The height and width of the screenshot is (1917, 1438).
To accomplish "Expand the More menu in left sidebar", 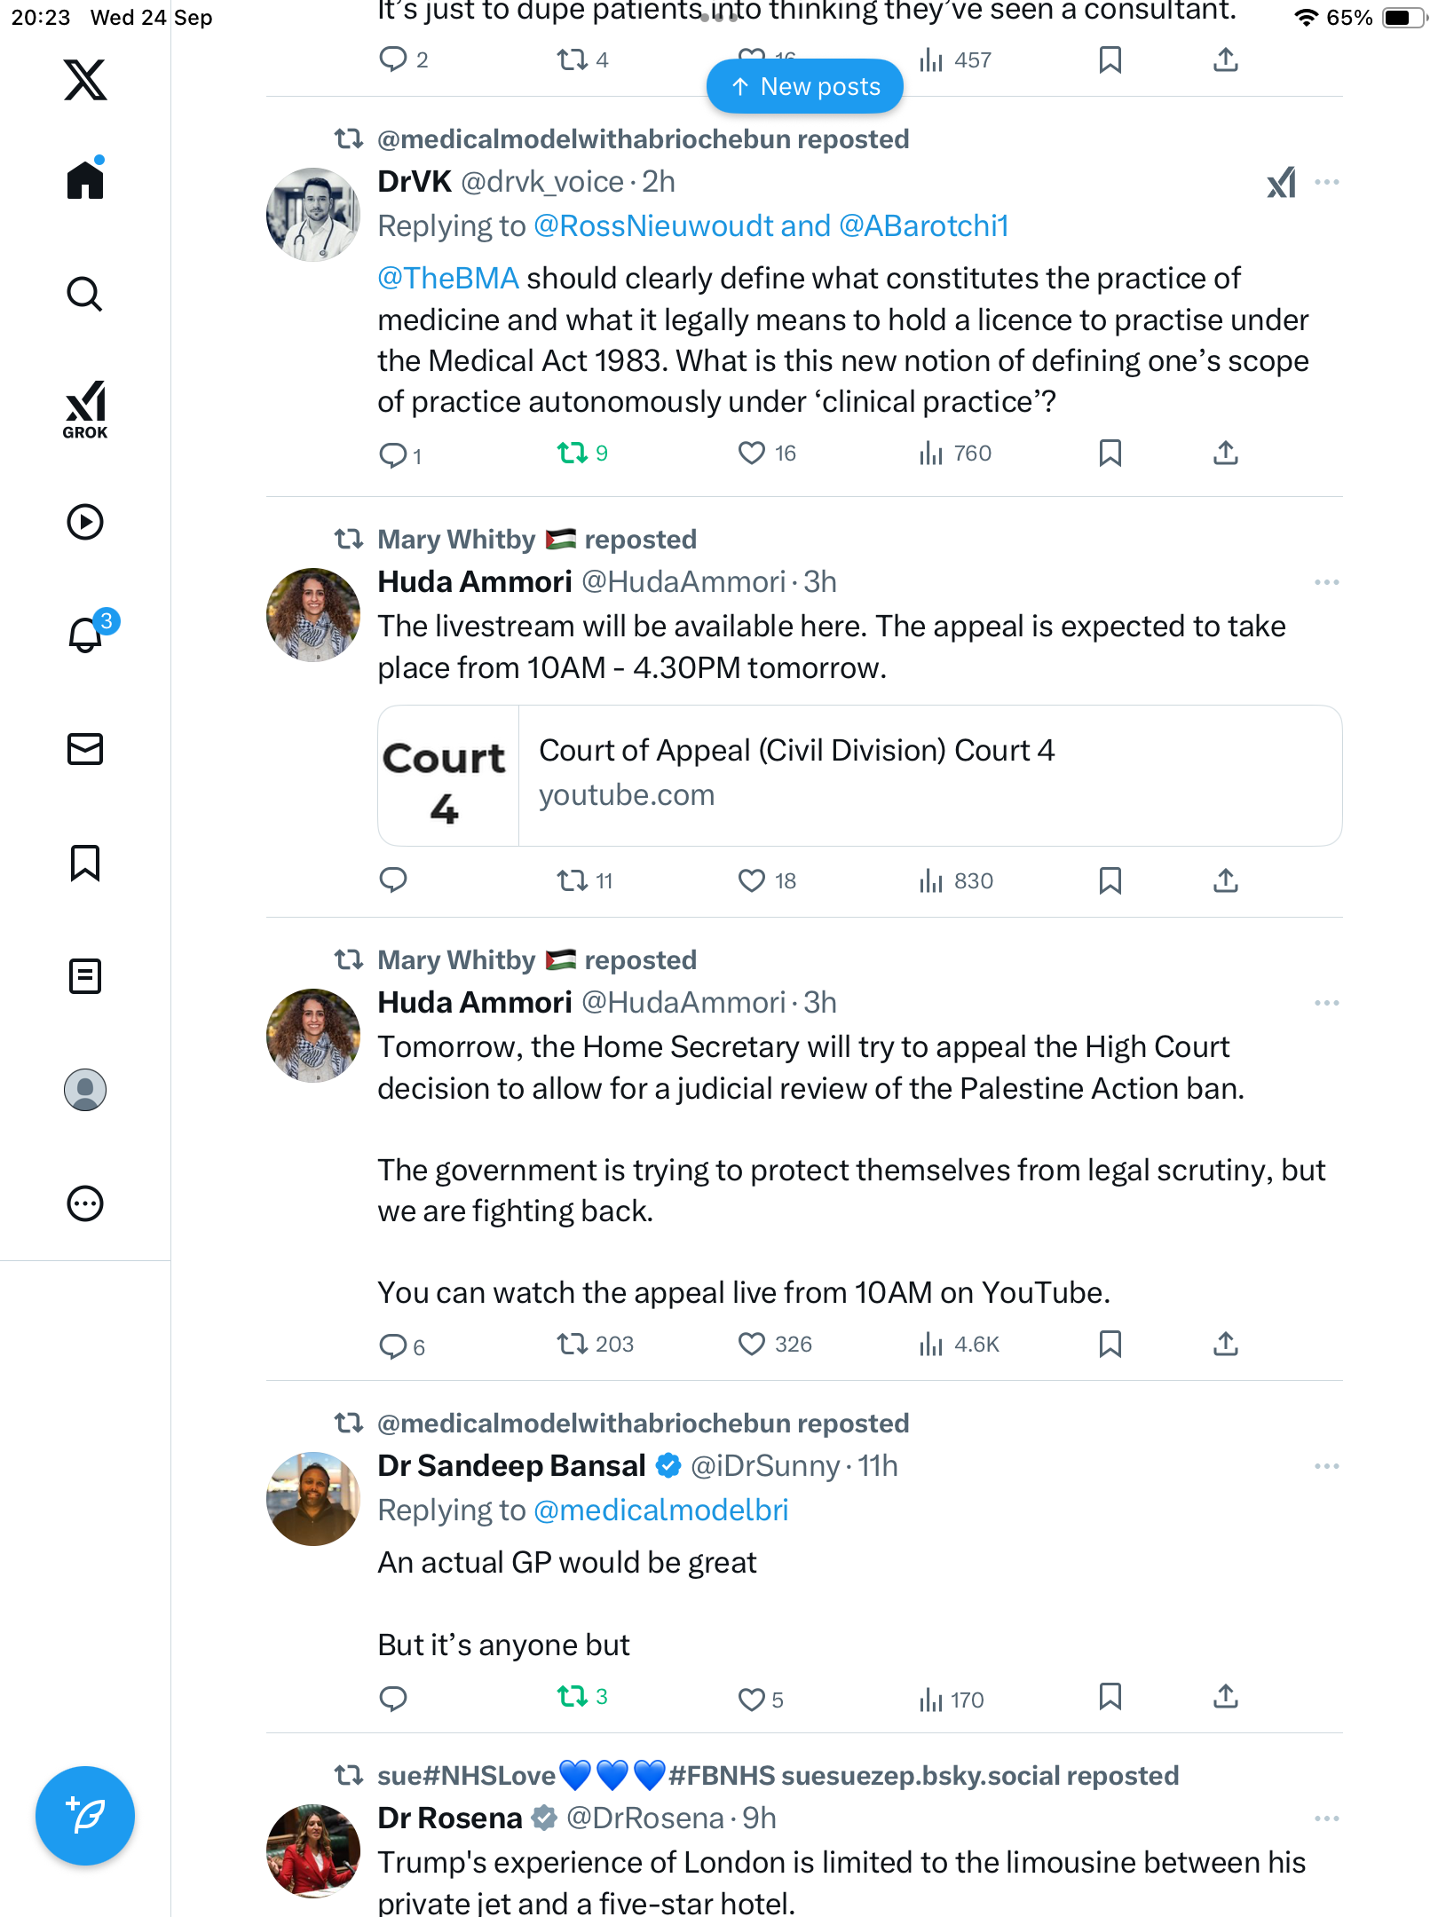I will 85,1203.
